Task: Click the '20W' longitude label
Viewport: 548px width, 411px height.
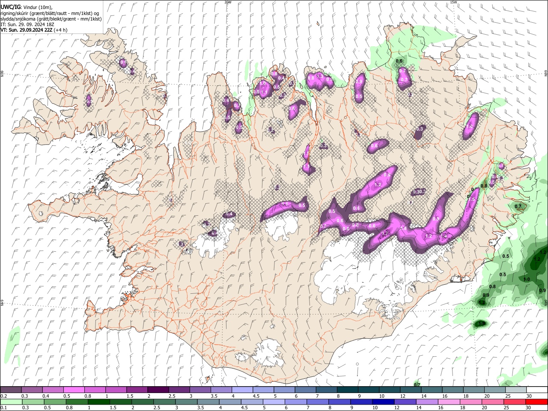Action: pos(228,2)
